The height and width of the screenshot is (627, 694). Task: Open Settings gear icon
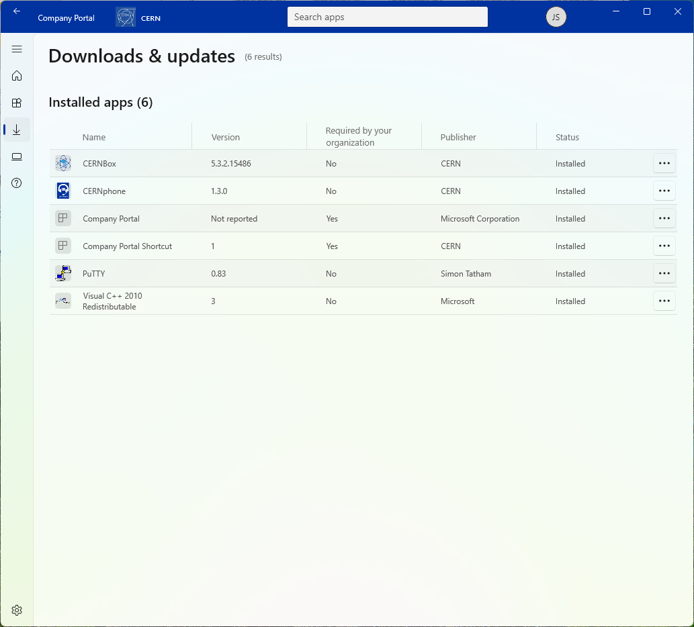(x=17, y=610)
